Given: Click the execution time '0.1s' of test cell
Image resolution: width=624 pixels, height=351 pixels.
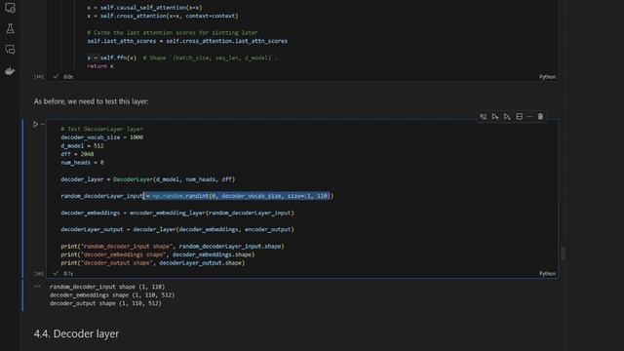Looking at the screenshot, I should click(68, 273).
